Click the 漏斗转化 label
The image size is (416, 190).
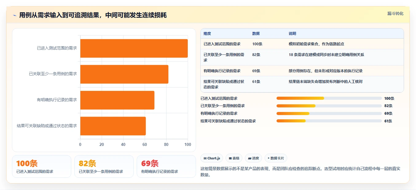click(395, 14)
